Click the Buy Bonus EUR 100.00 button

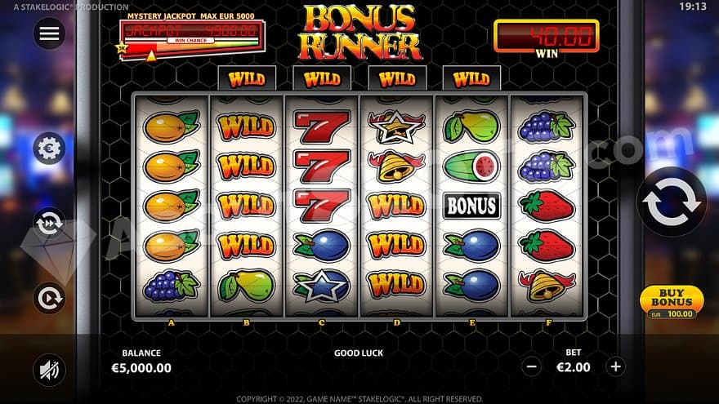tap(672, 302)
